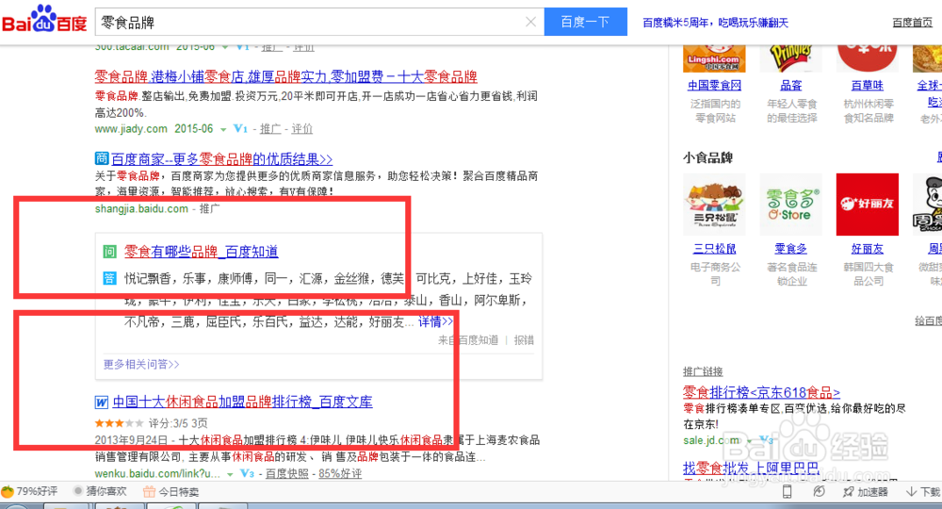Click the orange 79%好评 status icon
Screen dimensions: 942x509
coord(8,492)
